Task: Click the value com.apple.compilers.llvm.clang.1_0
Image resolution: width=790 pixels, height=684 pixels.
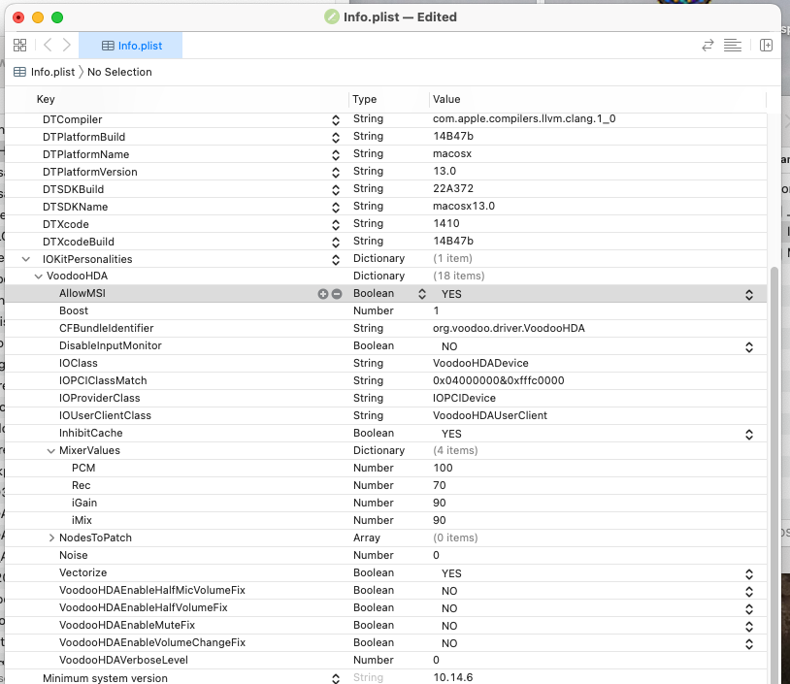Action: tap(524, 119)
